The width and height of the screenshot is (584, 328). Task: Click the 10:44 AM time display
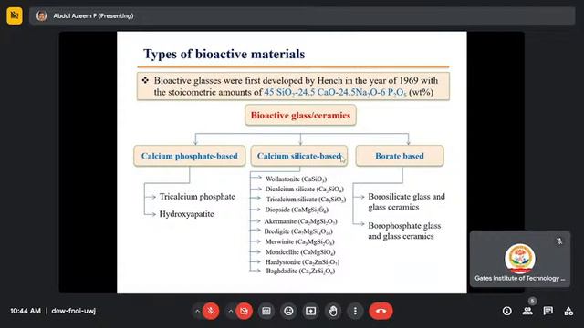pyautogui.click(x=26, y=311)
